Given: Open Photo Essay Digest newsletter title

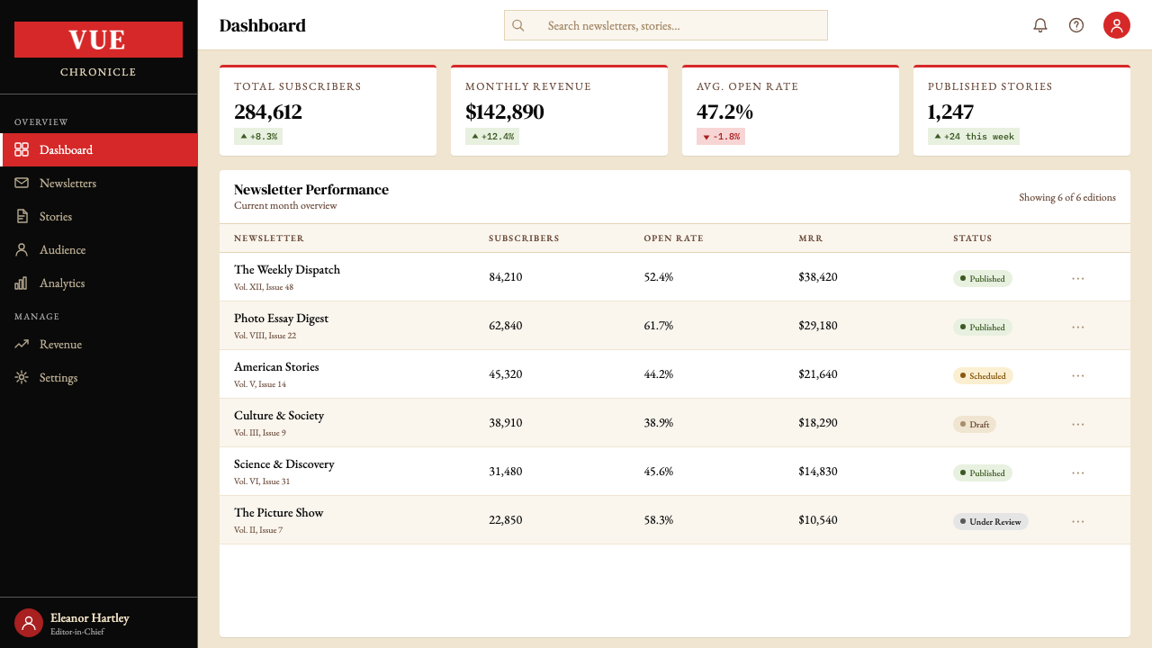Looking at the screenshot, I should point(281,318).
